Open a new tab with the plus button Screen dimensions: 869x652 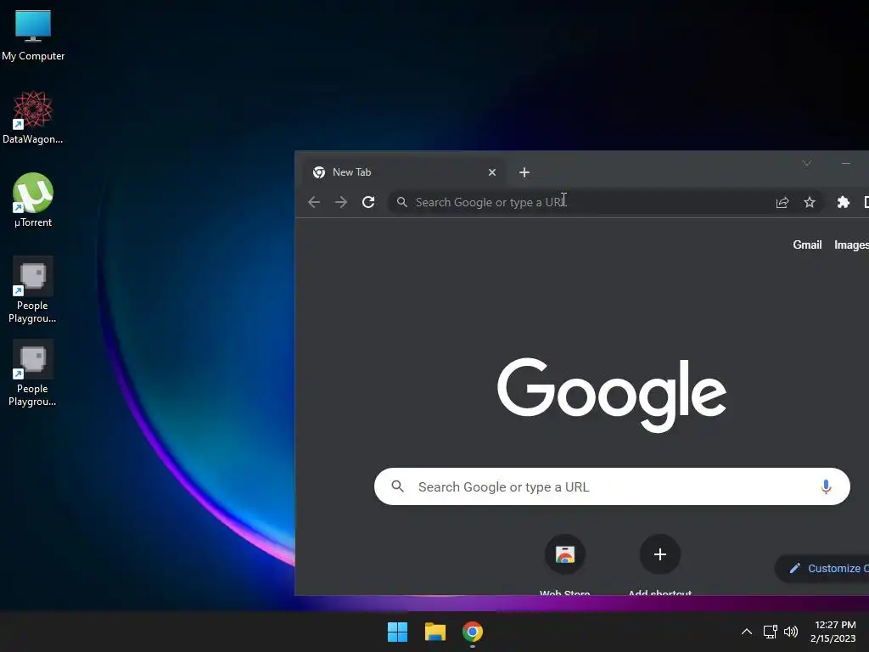point(524,172)
